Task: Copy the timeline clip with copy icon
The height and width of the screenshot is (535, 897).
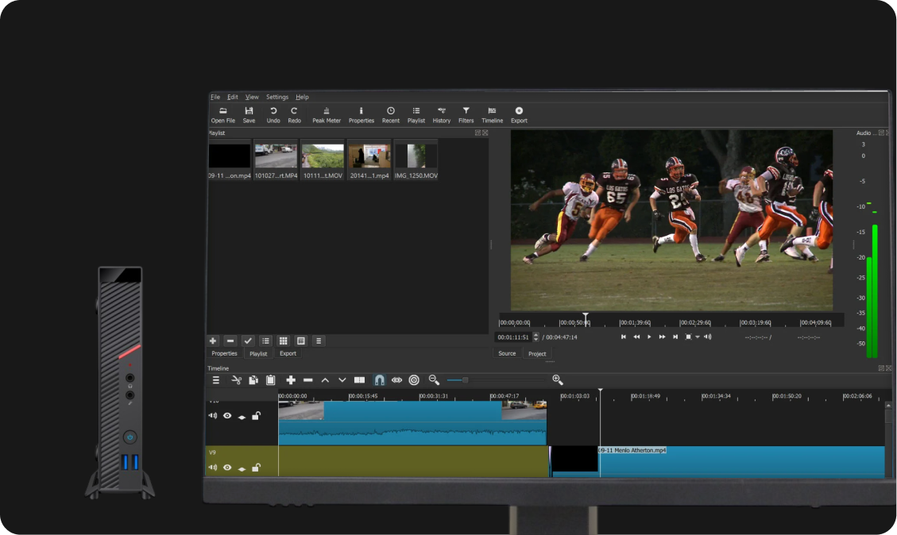Action: pos(253,380)
